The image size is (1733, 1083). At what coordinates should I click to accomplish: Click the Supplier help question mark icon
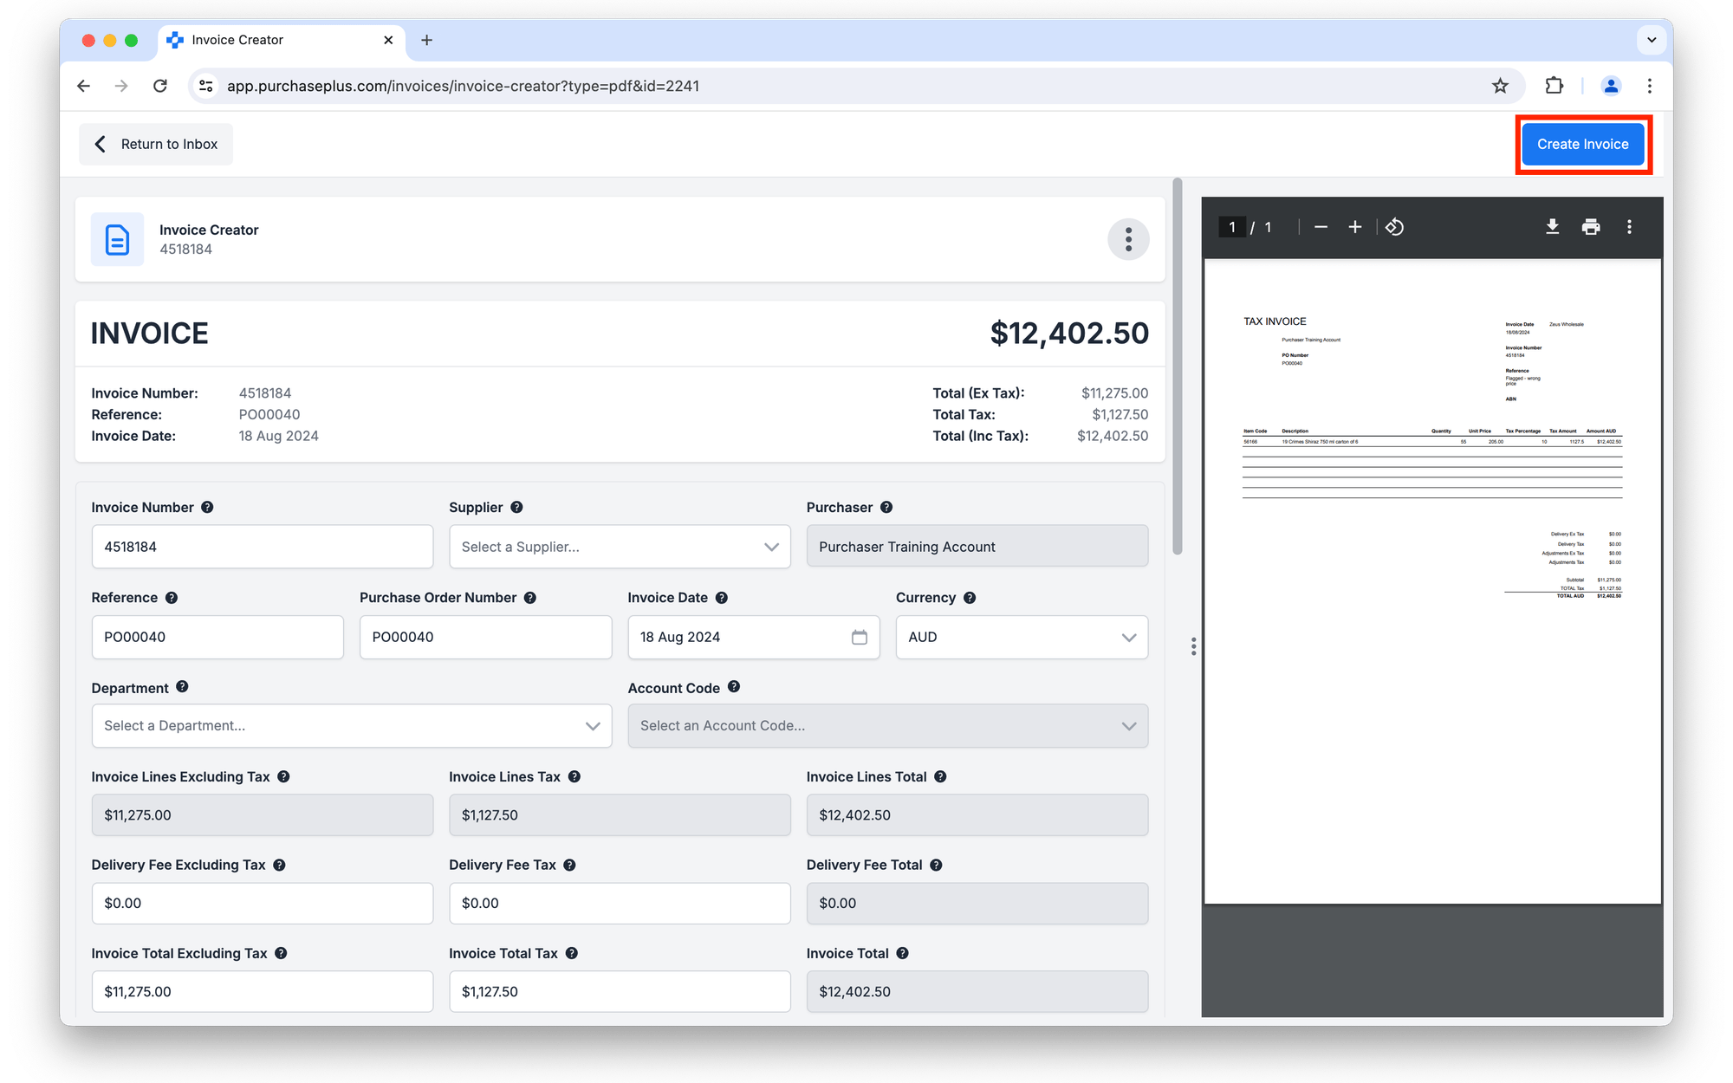click(x=516, y=508)
